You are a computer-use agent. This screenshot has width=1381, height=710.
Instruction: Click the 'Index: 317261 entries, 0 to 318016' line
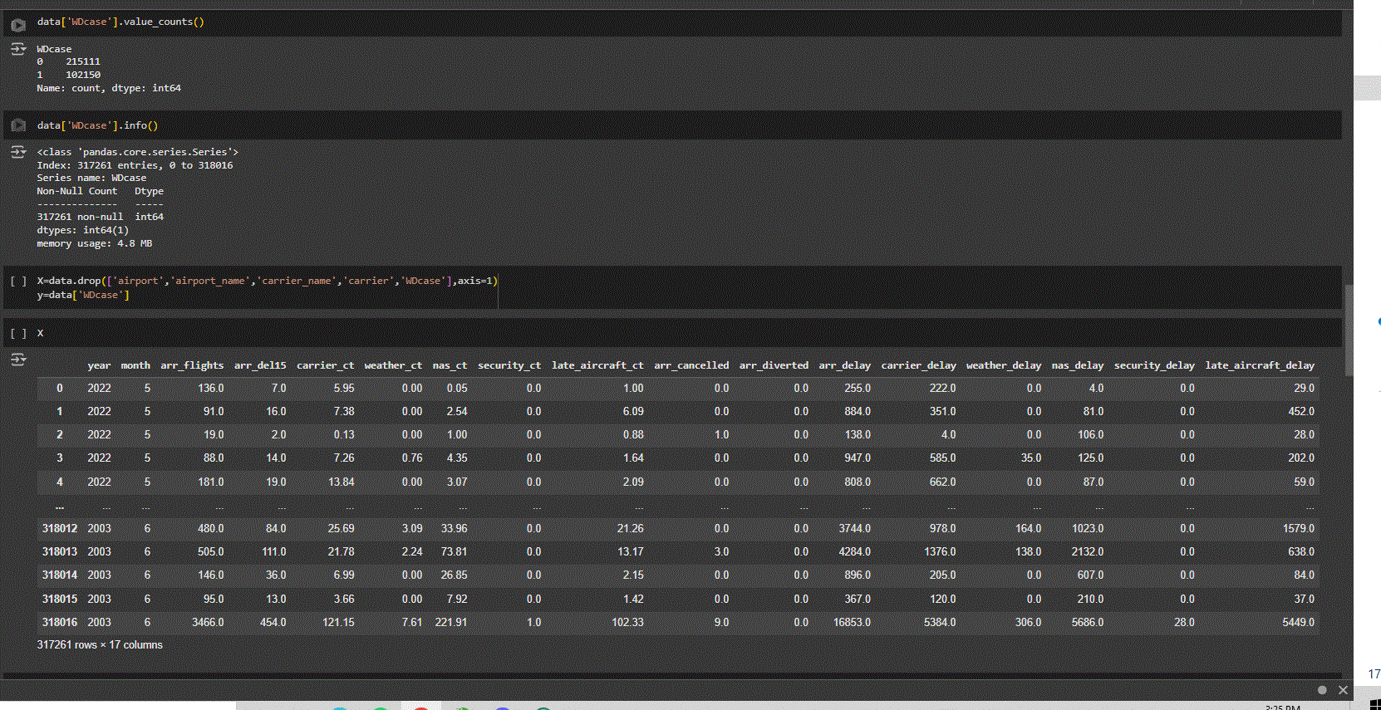tap(135, 165)
